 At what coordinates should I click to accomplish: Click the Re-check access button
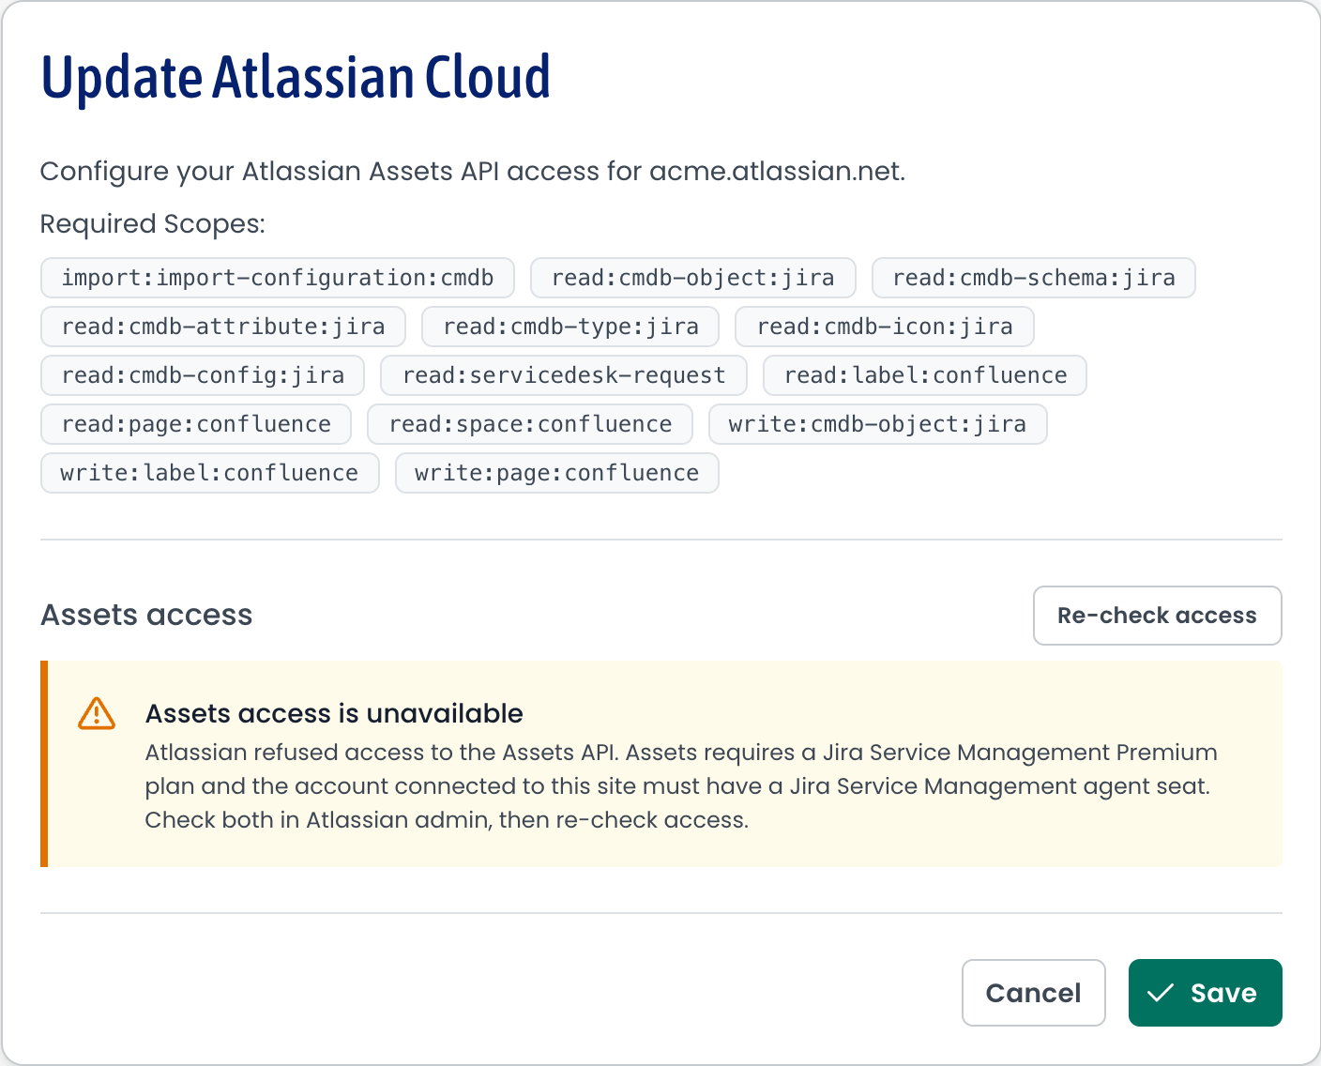coord(1157,616)
